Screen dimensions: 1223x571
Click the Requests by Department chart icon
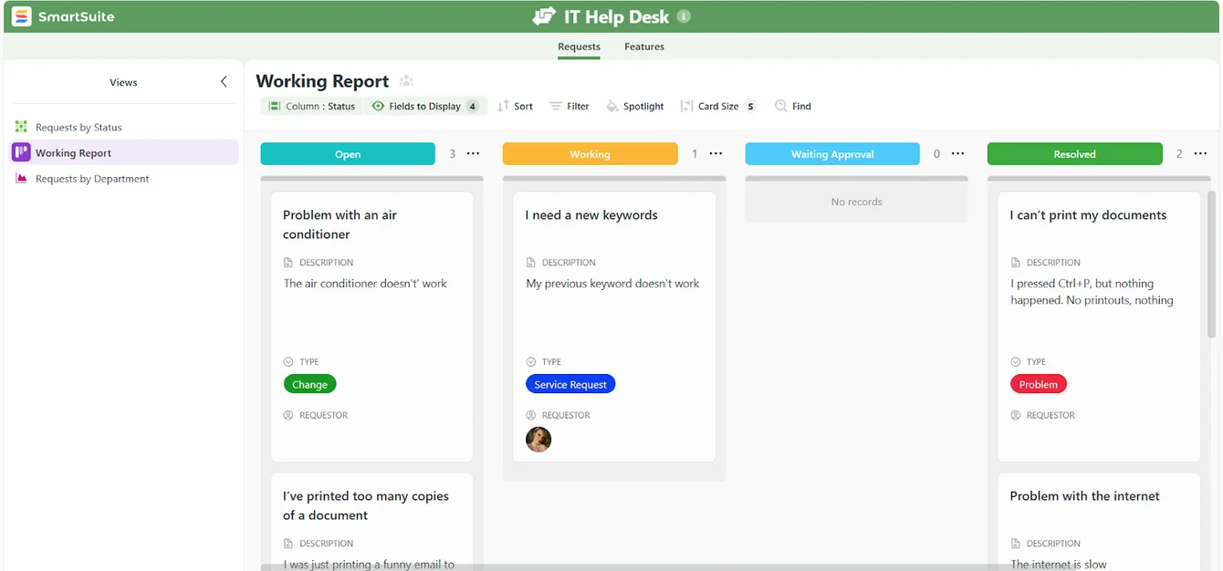coord(21,179)
